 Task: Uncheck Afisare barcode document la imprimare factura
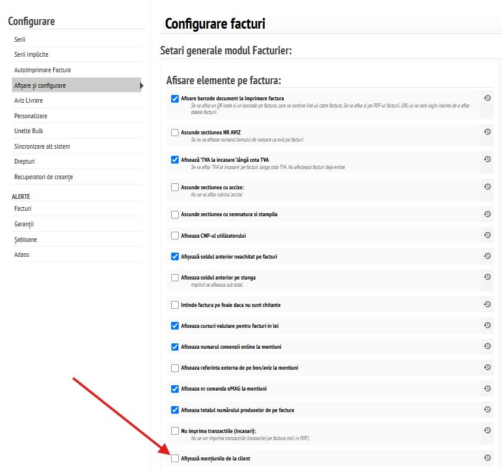(x=175, y=99)
